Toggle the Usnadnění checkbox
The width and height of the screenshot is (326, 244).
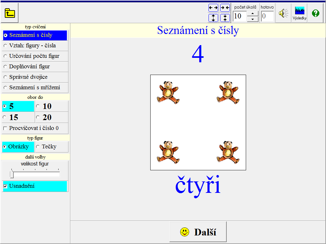(5, 186)
